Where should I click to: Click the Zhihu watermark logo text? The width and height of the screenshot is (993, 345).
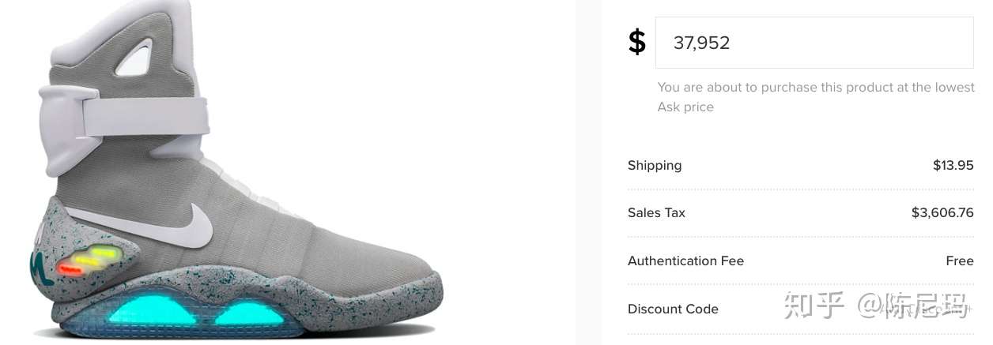coord(814,306)
